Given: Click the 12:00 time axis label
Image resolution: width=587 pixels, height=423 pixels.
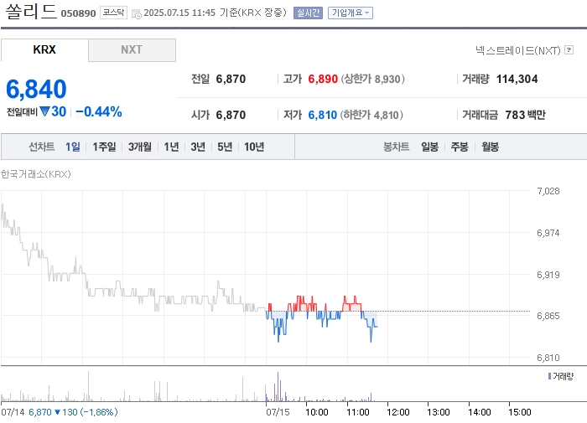Looking at the screenshot, I should click(x=398, y=412).
